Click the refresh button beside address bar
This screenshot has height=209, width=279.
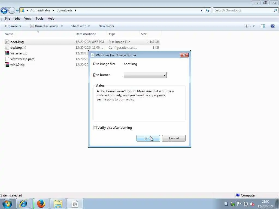pyautogui.click(x=207, y=11)
